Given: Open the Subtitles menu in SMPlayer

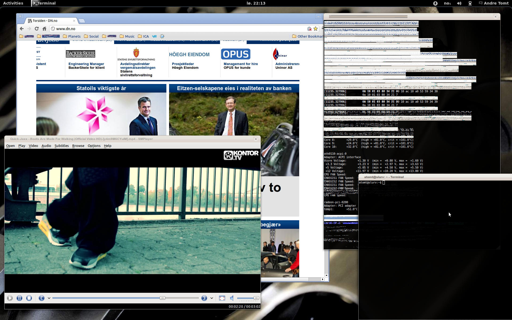Looking at the screenshot, I should (62, 146).
